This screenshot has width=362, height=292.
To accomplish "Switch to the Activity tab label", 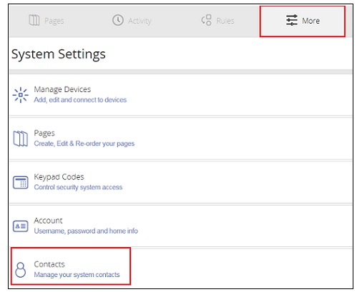I will [140, 21].
